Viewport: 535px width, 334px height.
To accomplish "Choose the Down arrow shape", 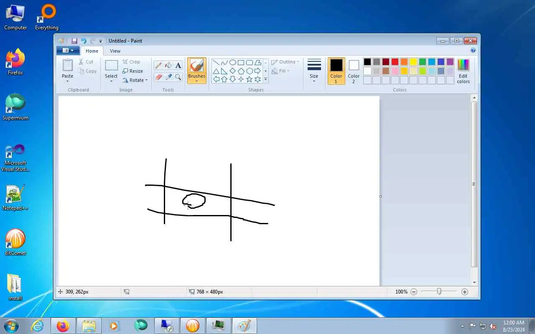I will click(x=233, y=79).
